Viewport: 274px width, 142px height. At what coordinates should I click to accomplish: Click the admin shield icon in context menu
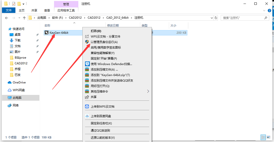tap(87, 42)
